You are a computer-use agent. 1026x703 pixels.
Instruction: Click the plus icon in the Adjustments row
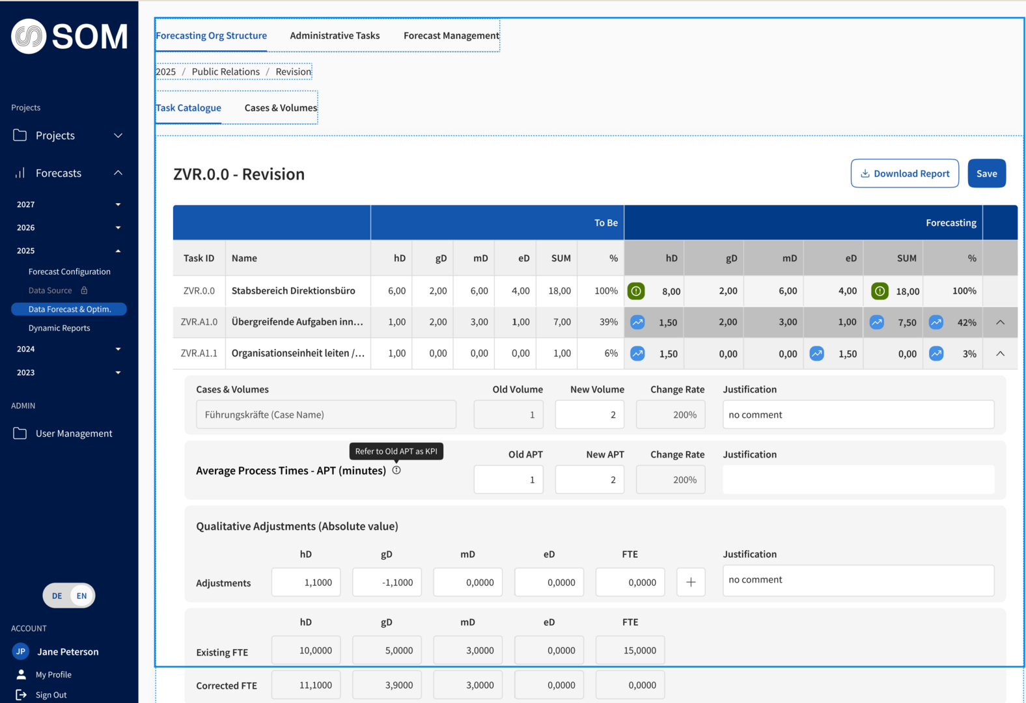coord(691,582)
